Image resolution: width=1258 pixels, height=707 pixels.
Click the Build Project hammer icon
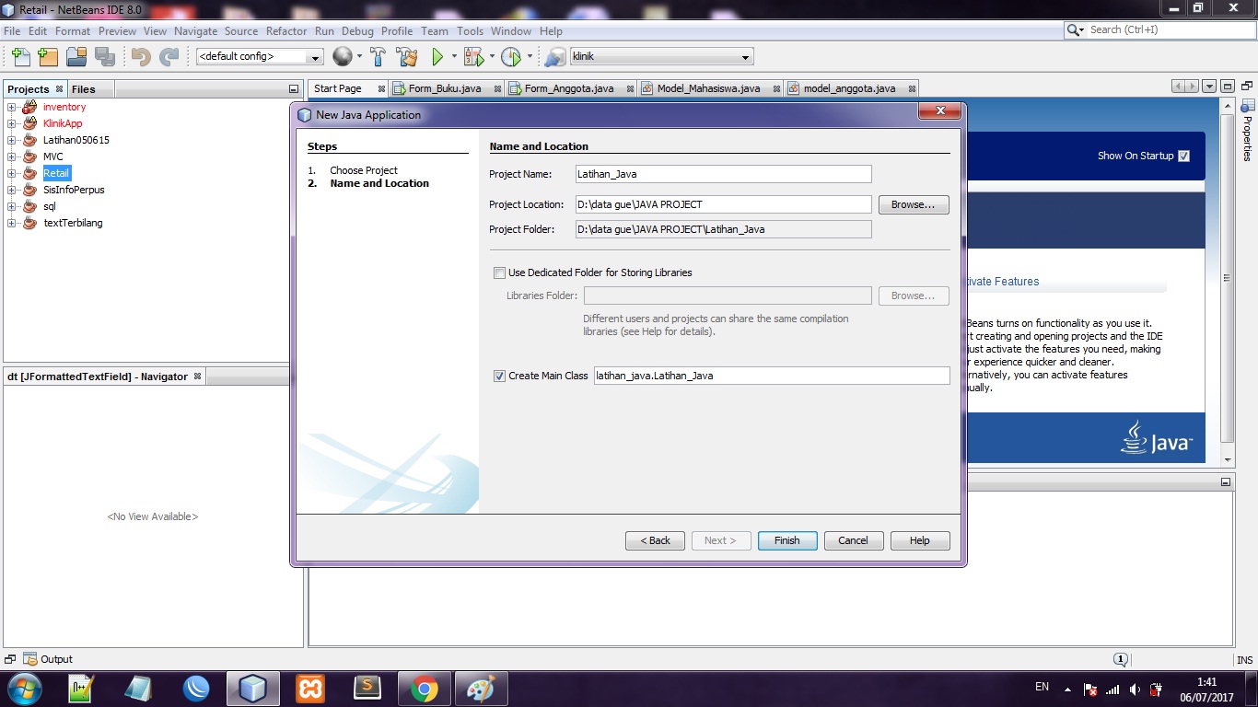(x=378, y=55)
